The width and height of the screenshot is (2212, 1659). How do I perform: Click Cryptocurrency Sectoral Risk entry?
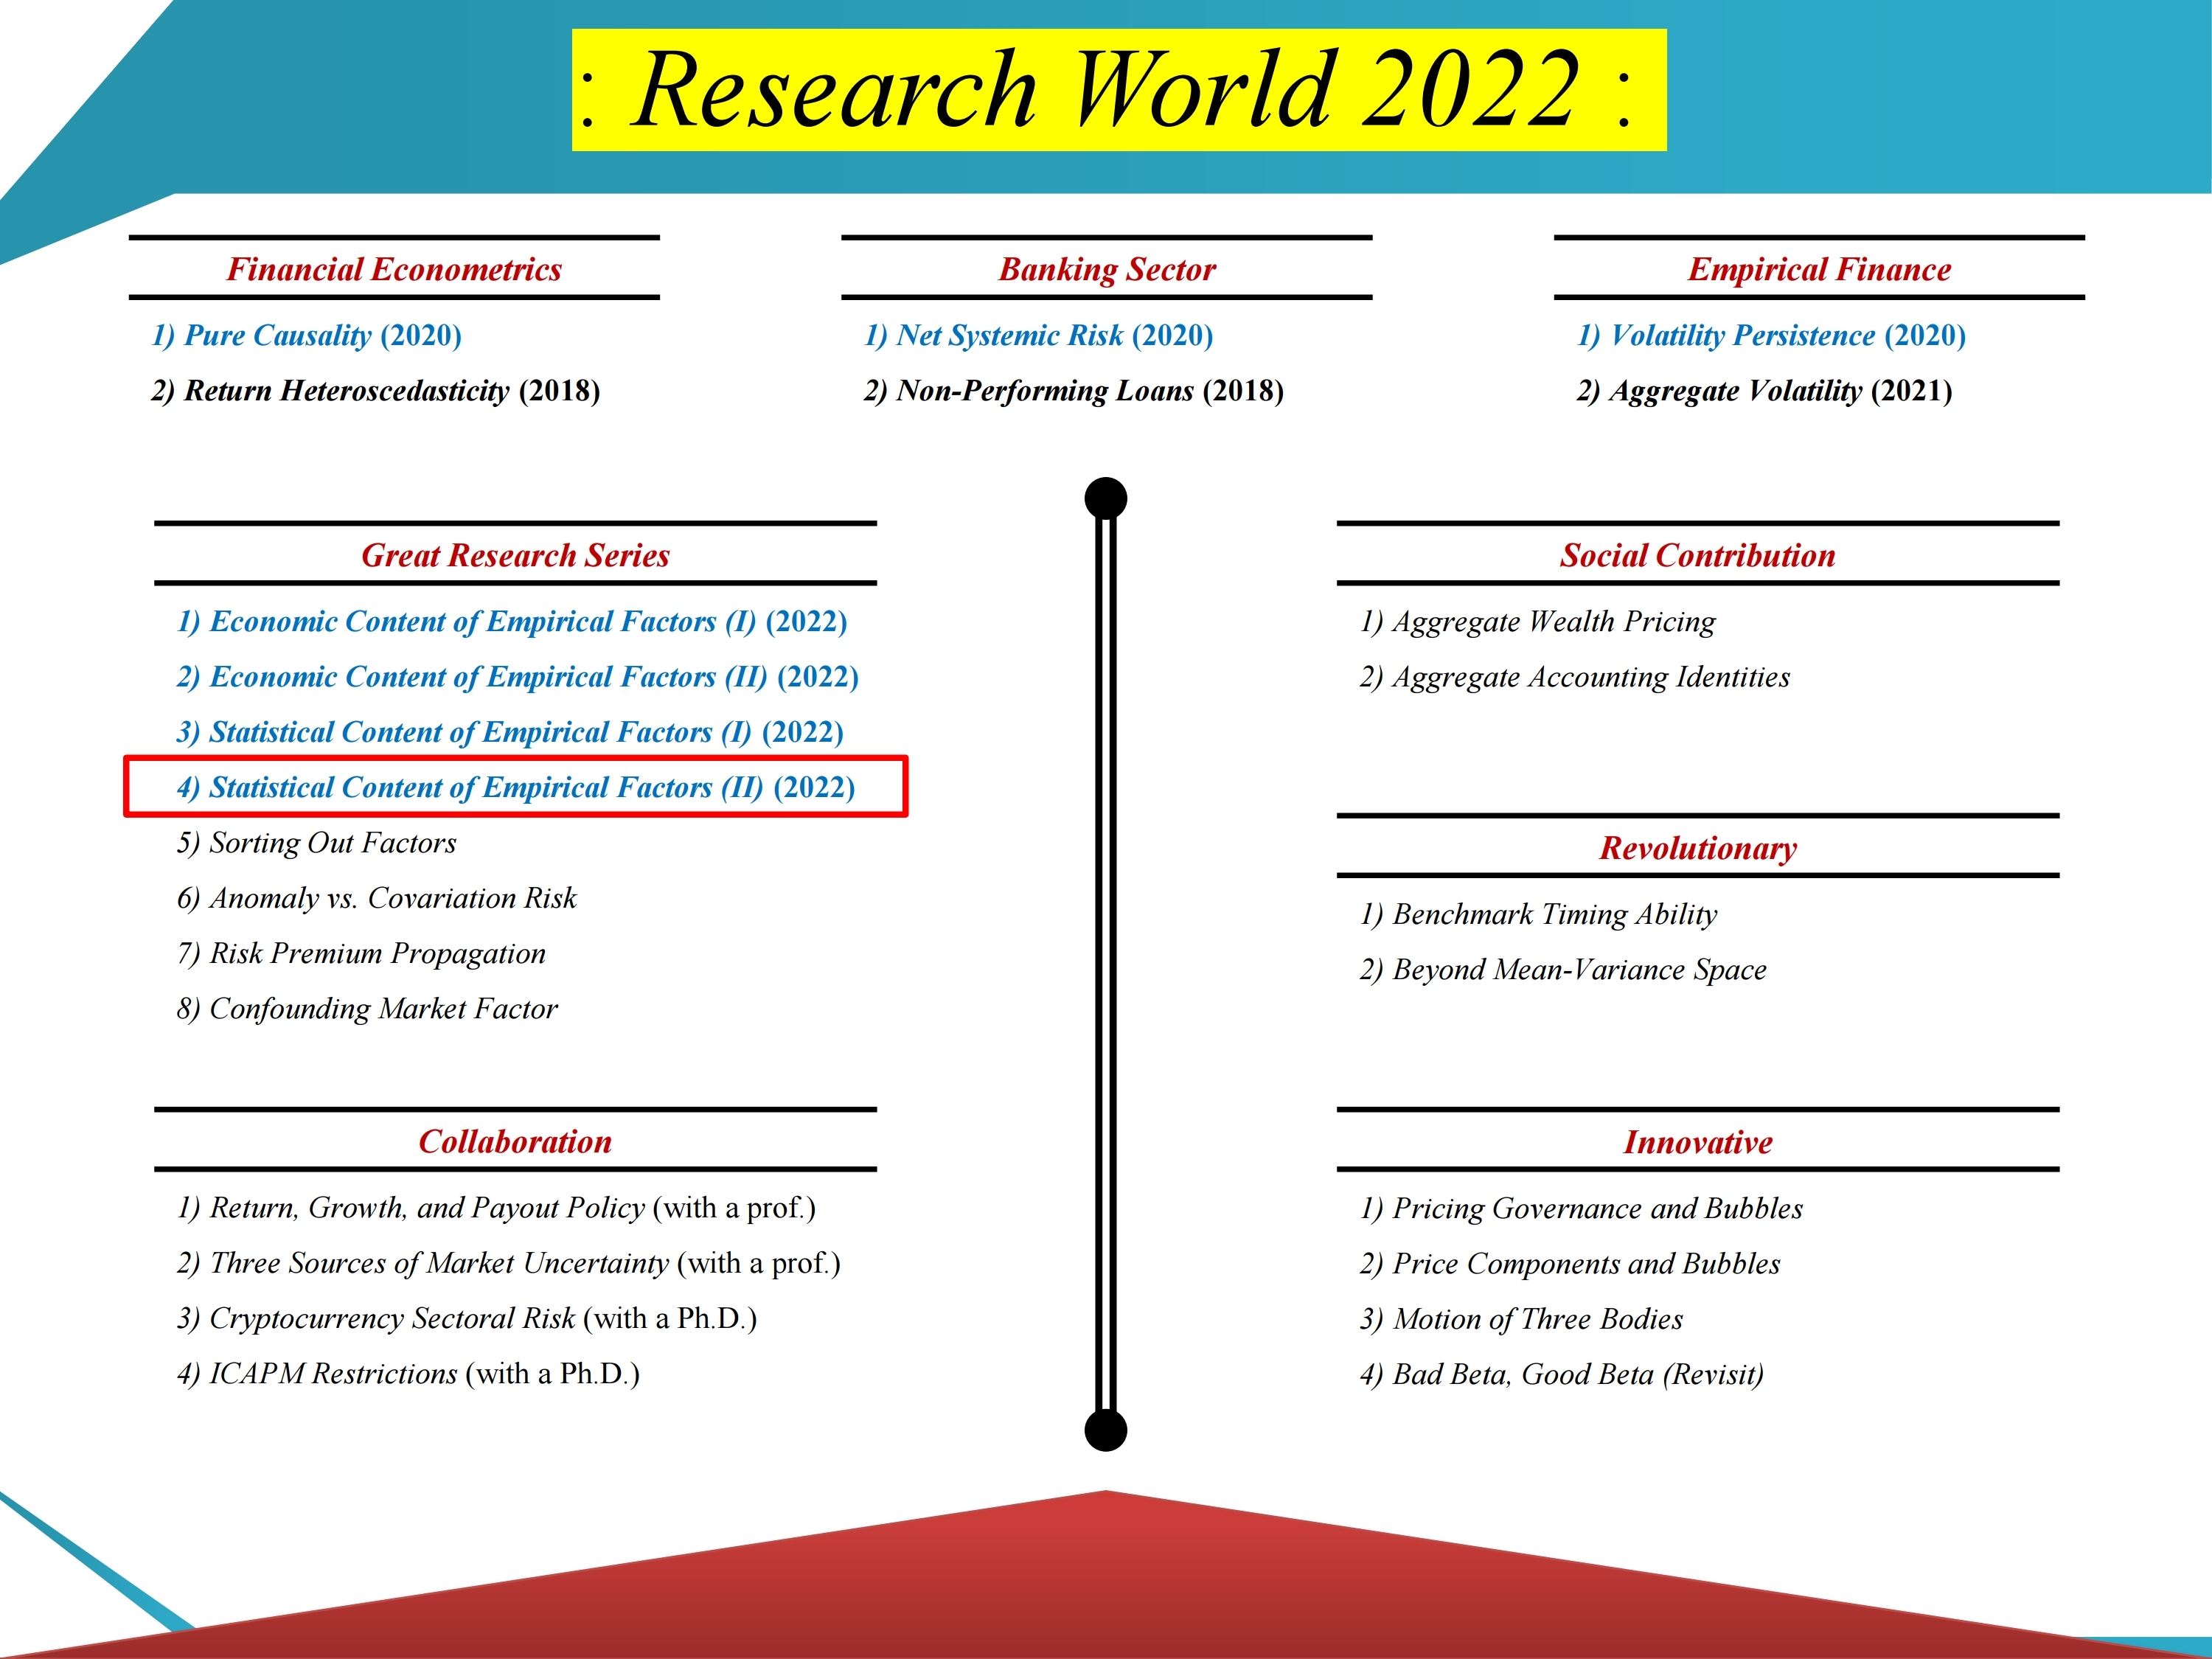pyautogui.click(x=467, y=1319)
